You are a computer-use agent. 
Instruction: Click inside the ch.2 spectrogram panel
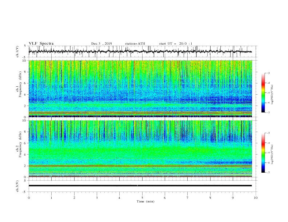coord(140,149)
